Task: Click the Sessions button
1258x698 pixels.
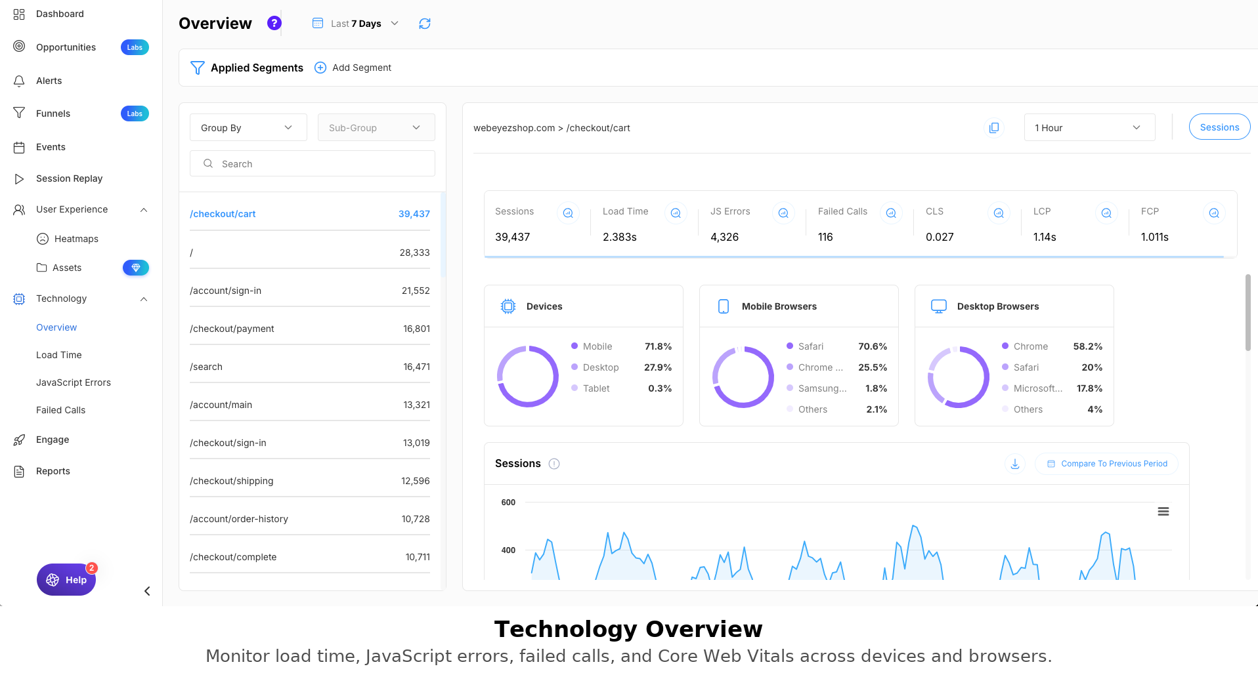Action: tap(1219, 127)
